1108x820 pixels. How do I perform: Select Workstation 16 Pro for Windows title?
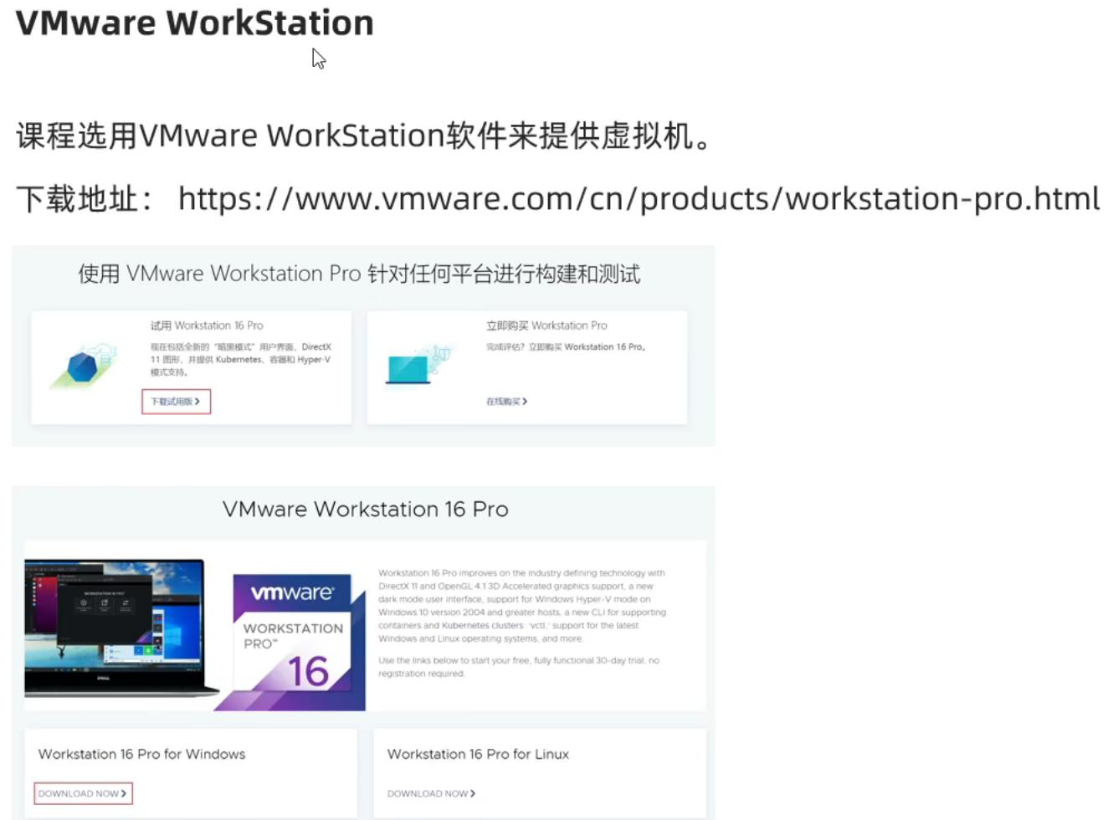click(x=141, y=754)
